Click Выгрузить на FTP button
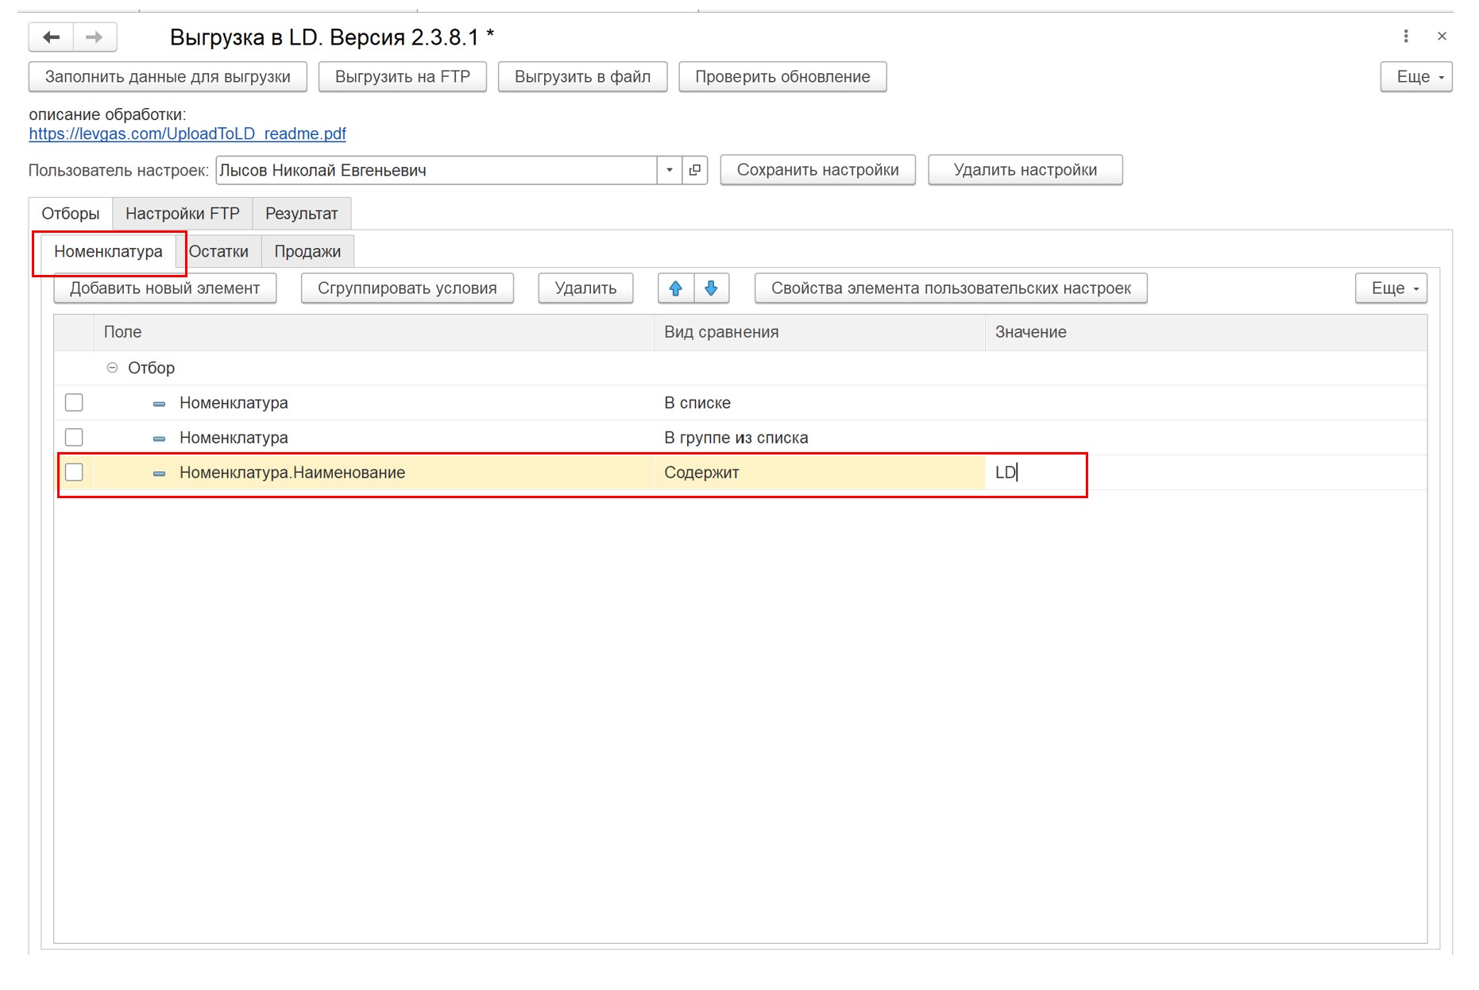This screenshot has width=1479, height=990. [x=402, y=77]
